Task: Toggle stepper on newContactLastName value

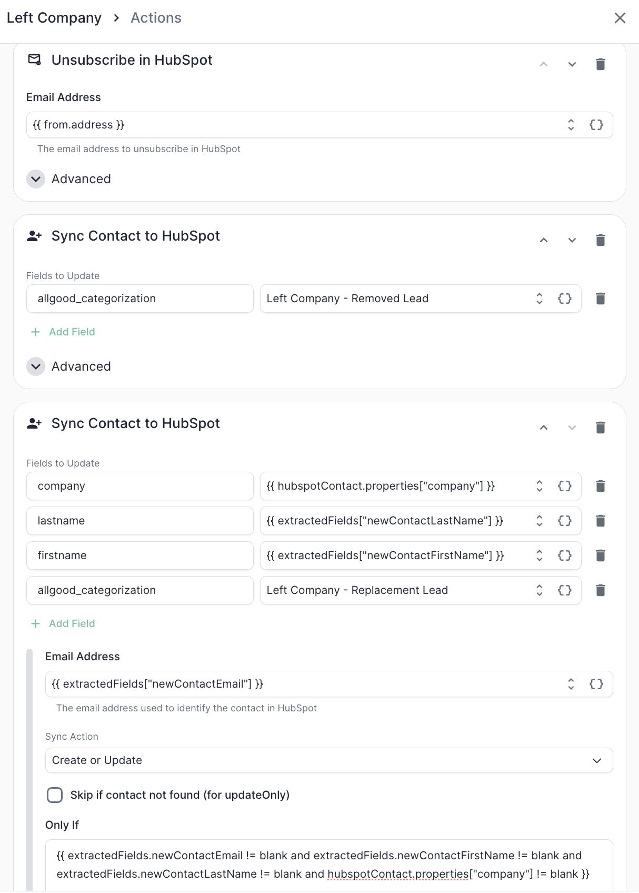Action: (x=539, y=521)
